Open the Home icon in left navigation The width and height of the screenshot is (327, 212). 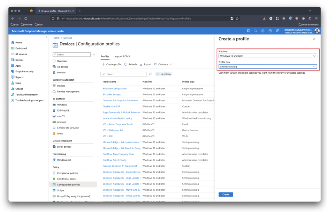tap(13, 42)
